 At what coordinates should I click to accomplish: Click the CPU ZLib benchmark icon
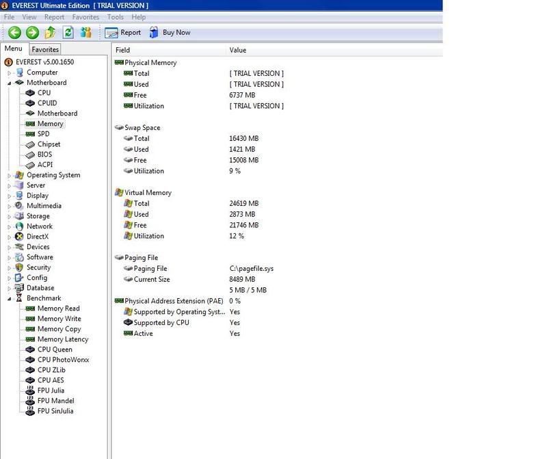click(x=30, y=370)
